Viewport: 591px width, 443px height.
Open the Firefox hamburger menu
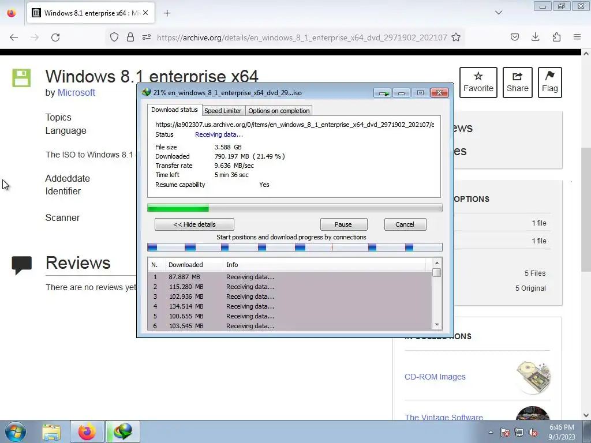pyautogui.click(x=577, y=37)
